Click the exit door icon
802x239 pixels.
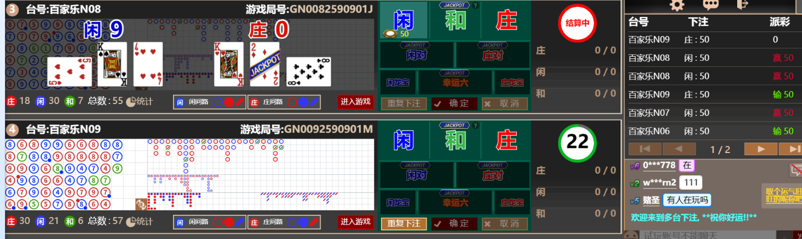click(742, 5)
